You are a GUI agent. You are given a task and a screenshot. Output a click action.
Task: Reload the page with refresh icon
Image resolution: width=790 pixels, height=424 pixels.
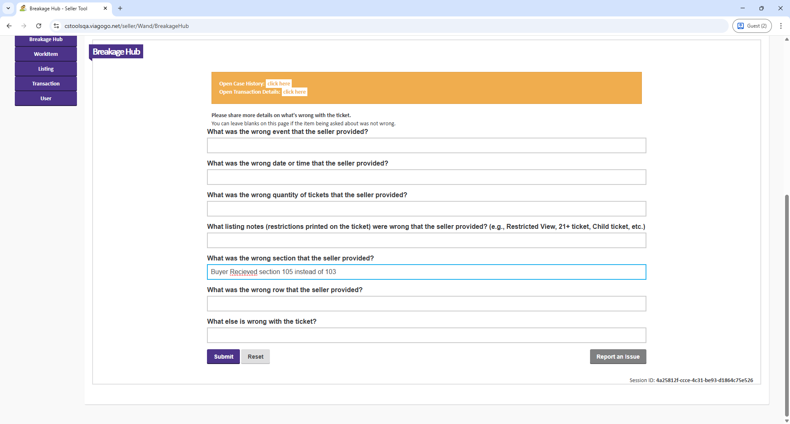(x=39, y=26)
